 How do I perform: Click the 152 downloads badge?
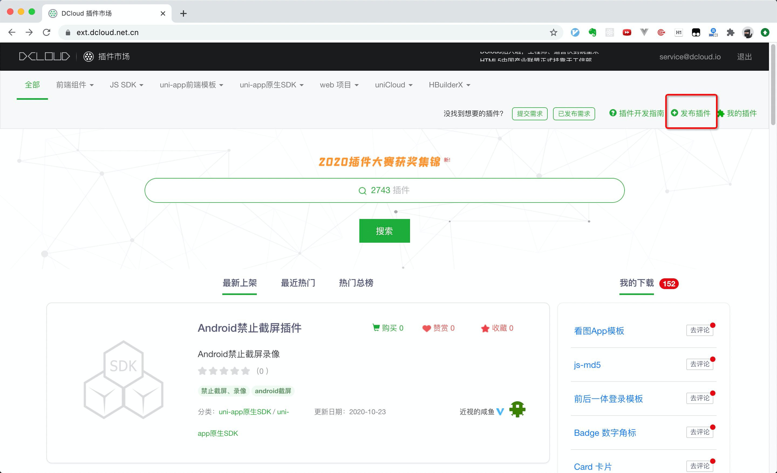point(669,284)
